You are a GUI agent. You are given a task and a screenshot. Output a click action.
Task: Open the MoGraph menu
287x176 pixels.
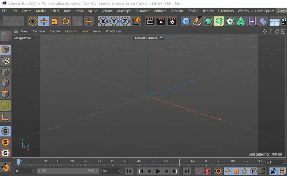coord(124,11)
